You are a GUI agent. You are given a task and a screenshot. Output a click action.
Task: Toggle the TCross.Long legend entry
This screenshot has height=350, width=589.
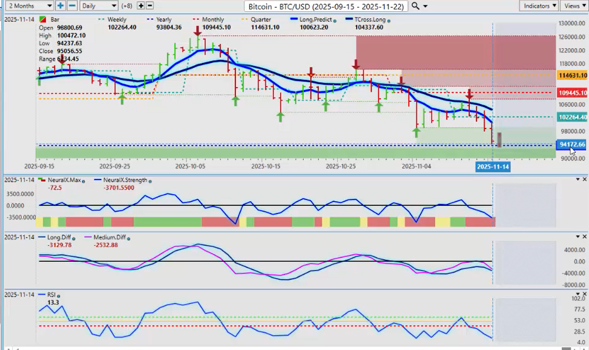[x=370, y=19]
